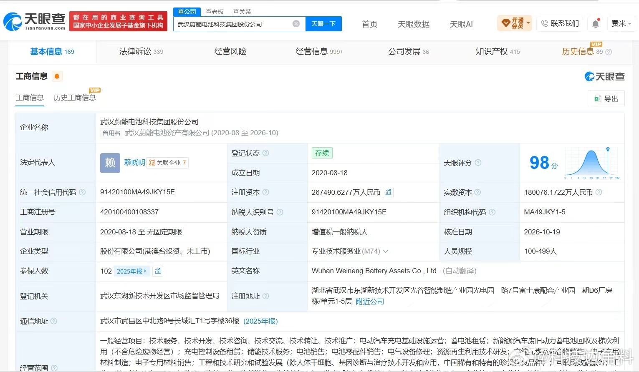Expand the 2025年报 selector for 参保人数
The image size is (639, 372).
tap(131, 271)
